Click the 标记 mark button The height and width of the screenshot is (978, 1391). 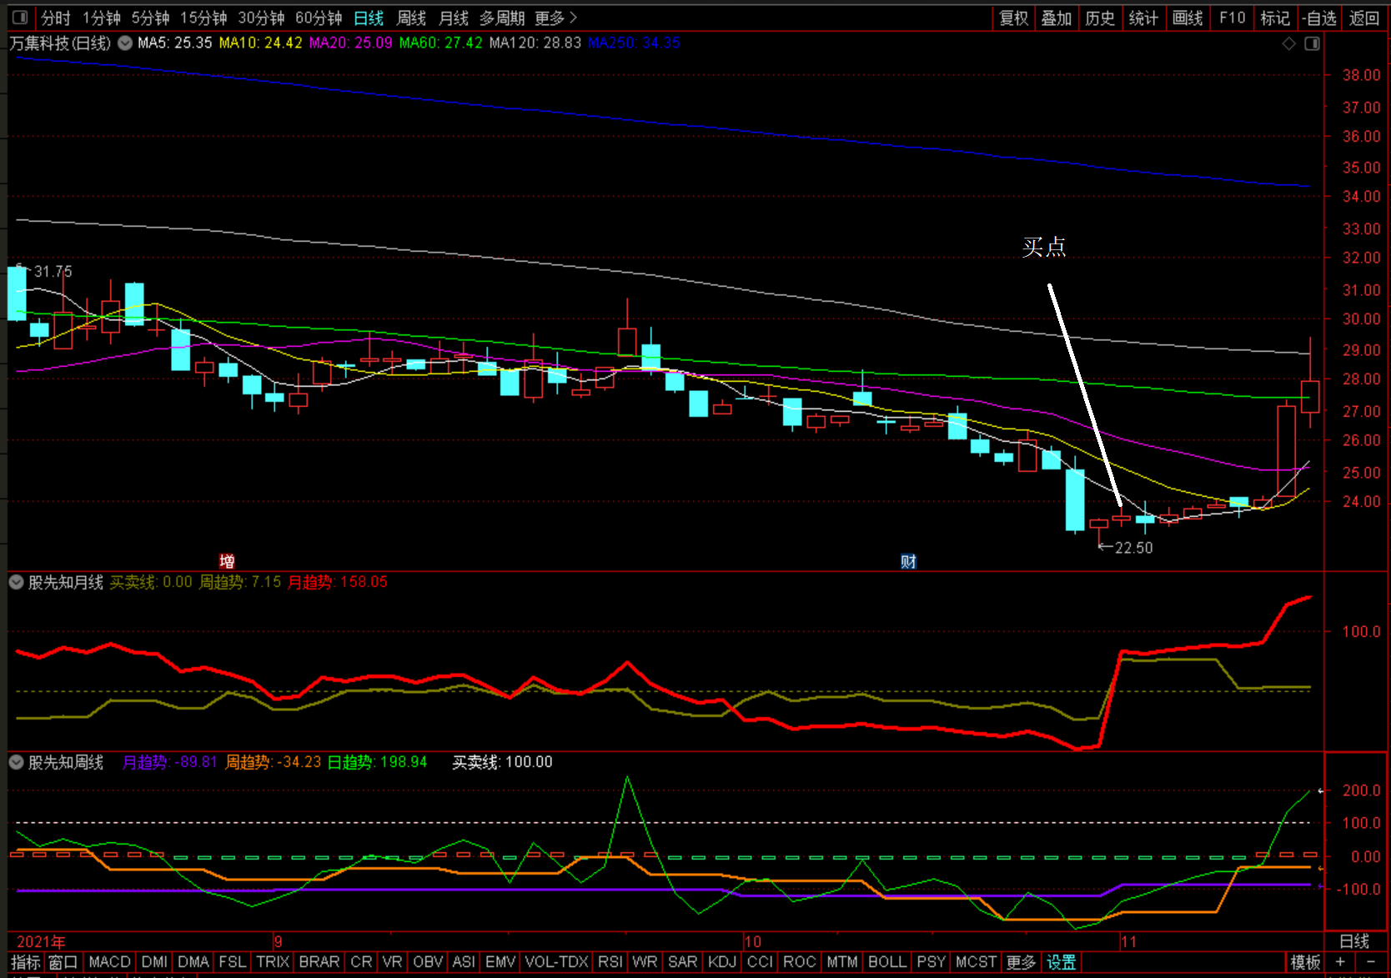(x=1275, y=18)
